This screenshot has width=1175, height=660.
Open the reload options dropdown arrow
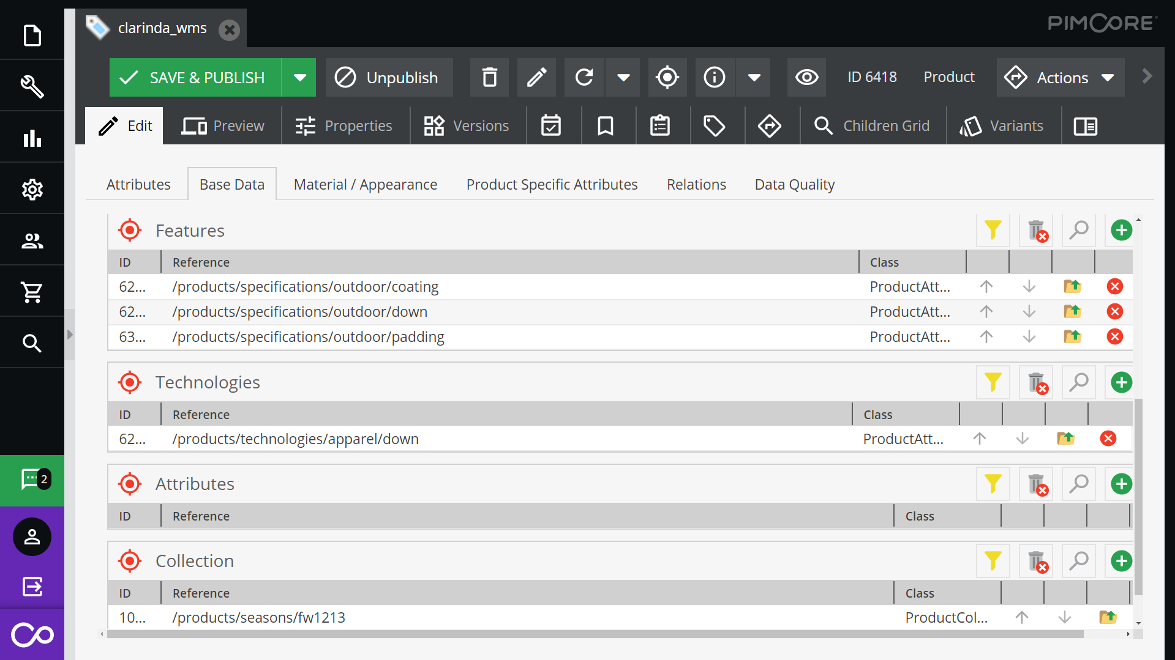pos(623,78)
